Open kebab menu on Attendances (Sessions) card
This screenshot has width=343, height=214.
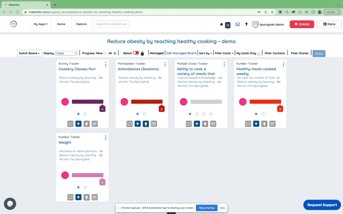pyautogui.click(x=165, y=64)
